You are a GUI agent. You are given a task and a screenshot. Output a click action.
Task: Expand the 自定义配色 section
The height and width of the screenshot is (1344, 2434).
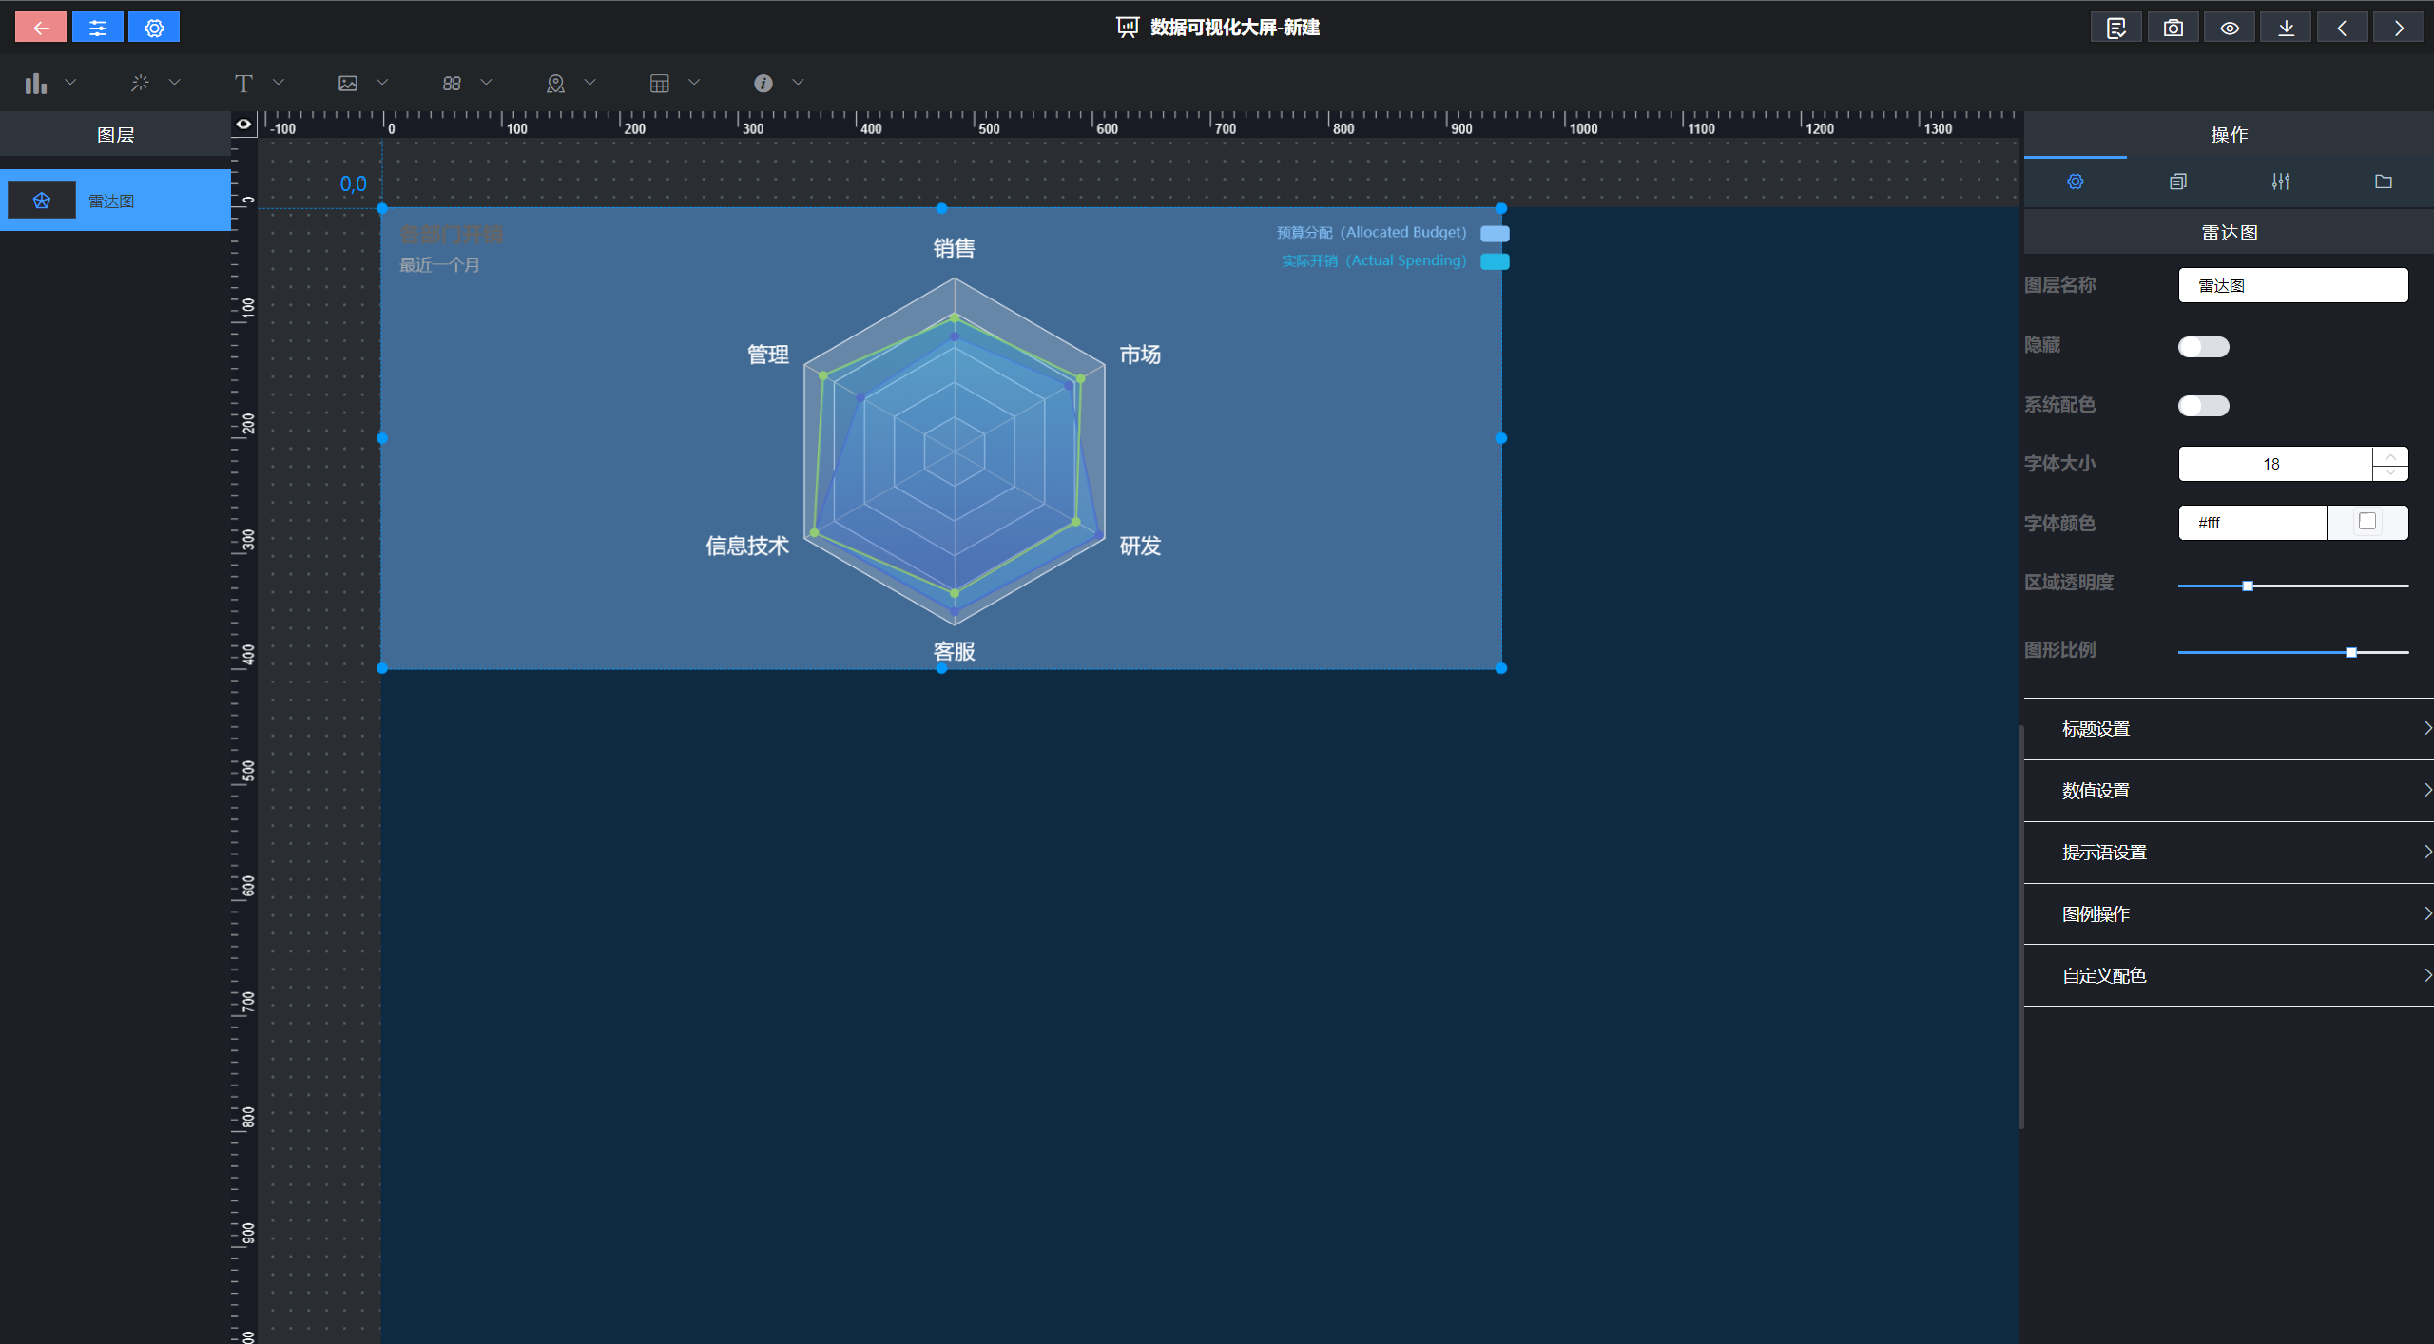tap(2229, 976)
